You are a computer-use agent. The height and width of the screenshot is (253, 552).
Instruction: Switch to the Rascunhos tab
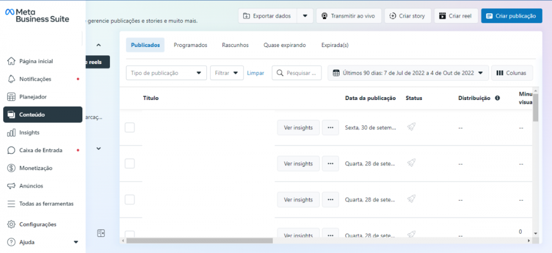tap(235, 45)
